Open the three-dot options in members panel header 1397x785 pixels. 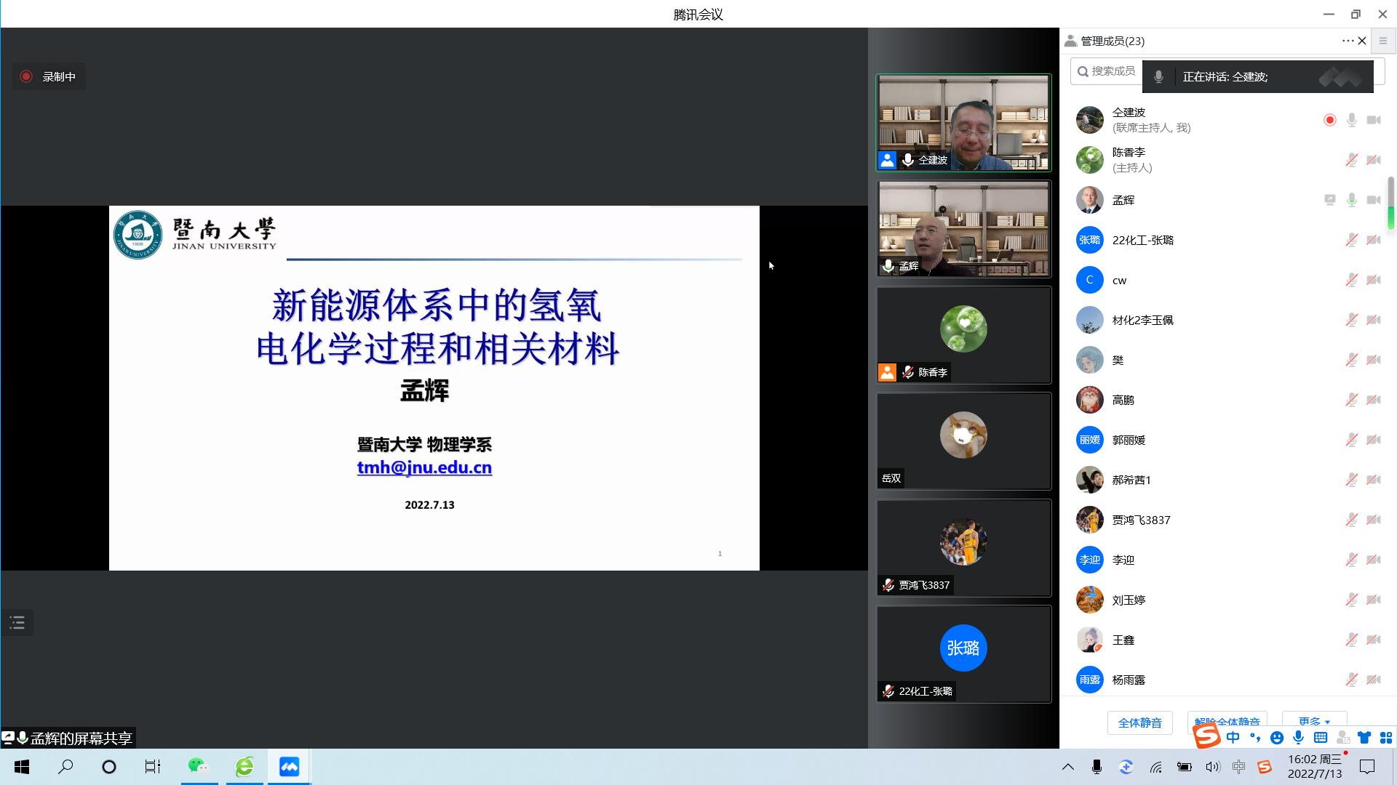pyautogui.click(x=1347, y=41)
